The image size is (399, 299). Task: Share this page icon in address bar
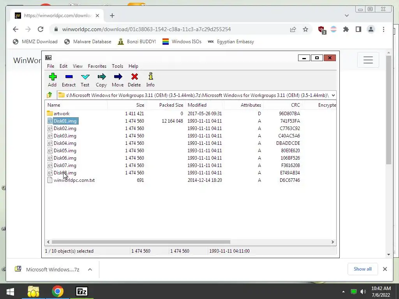point(293,29)
